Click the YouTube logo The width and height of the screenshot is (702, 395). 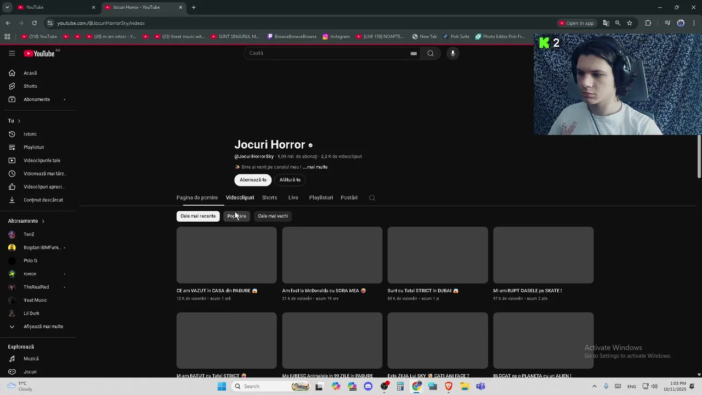tap(39, 53)
